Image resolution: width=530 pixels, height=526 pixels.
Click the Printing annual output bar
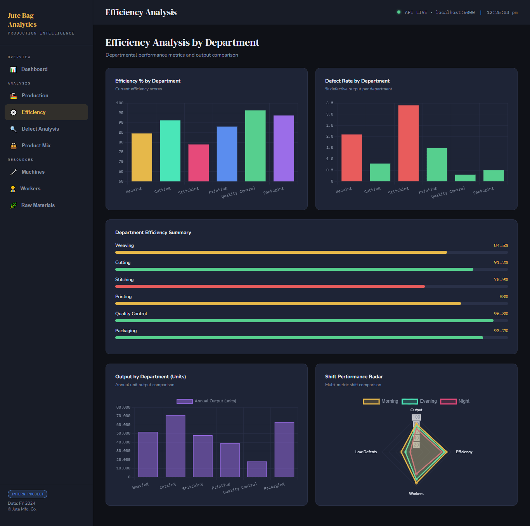tap(230, 460)
